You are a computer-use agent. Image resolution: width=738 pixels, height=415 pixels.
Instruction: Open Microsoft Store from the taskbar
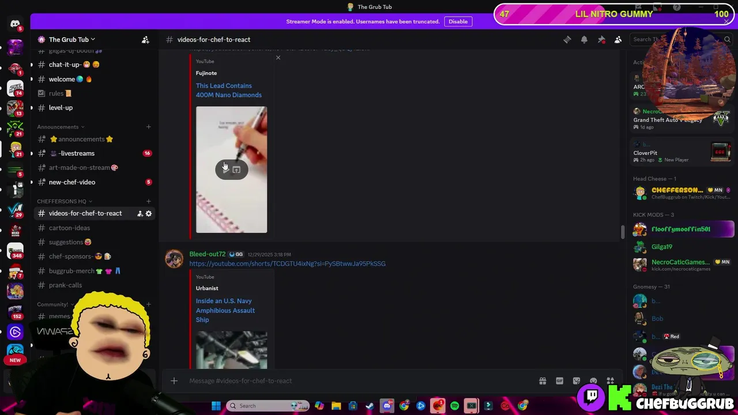(x=353, y=406)
